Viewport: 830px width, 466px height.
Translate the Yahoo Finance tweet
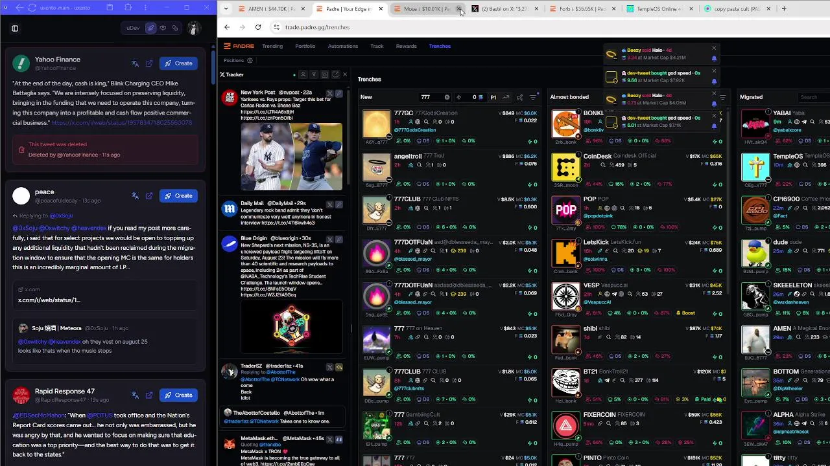pos(135,63)
